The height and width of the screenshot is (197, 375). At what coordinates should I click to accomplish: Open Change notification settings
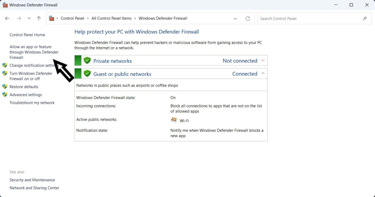coord(33,65)
